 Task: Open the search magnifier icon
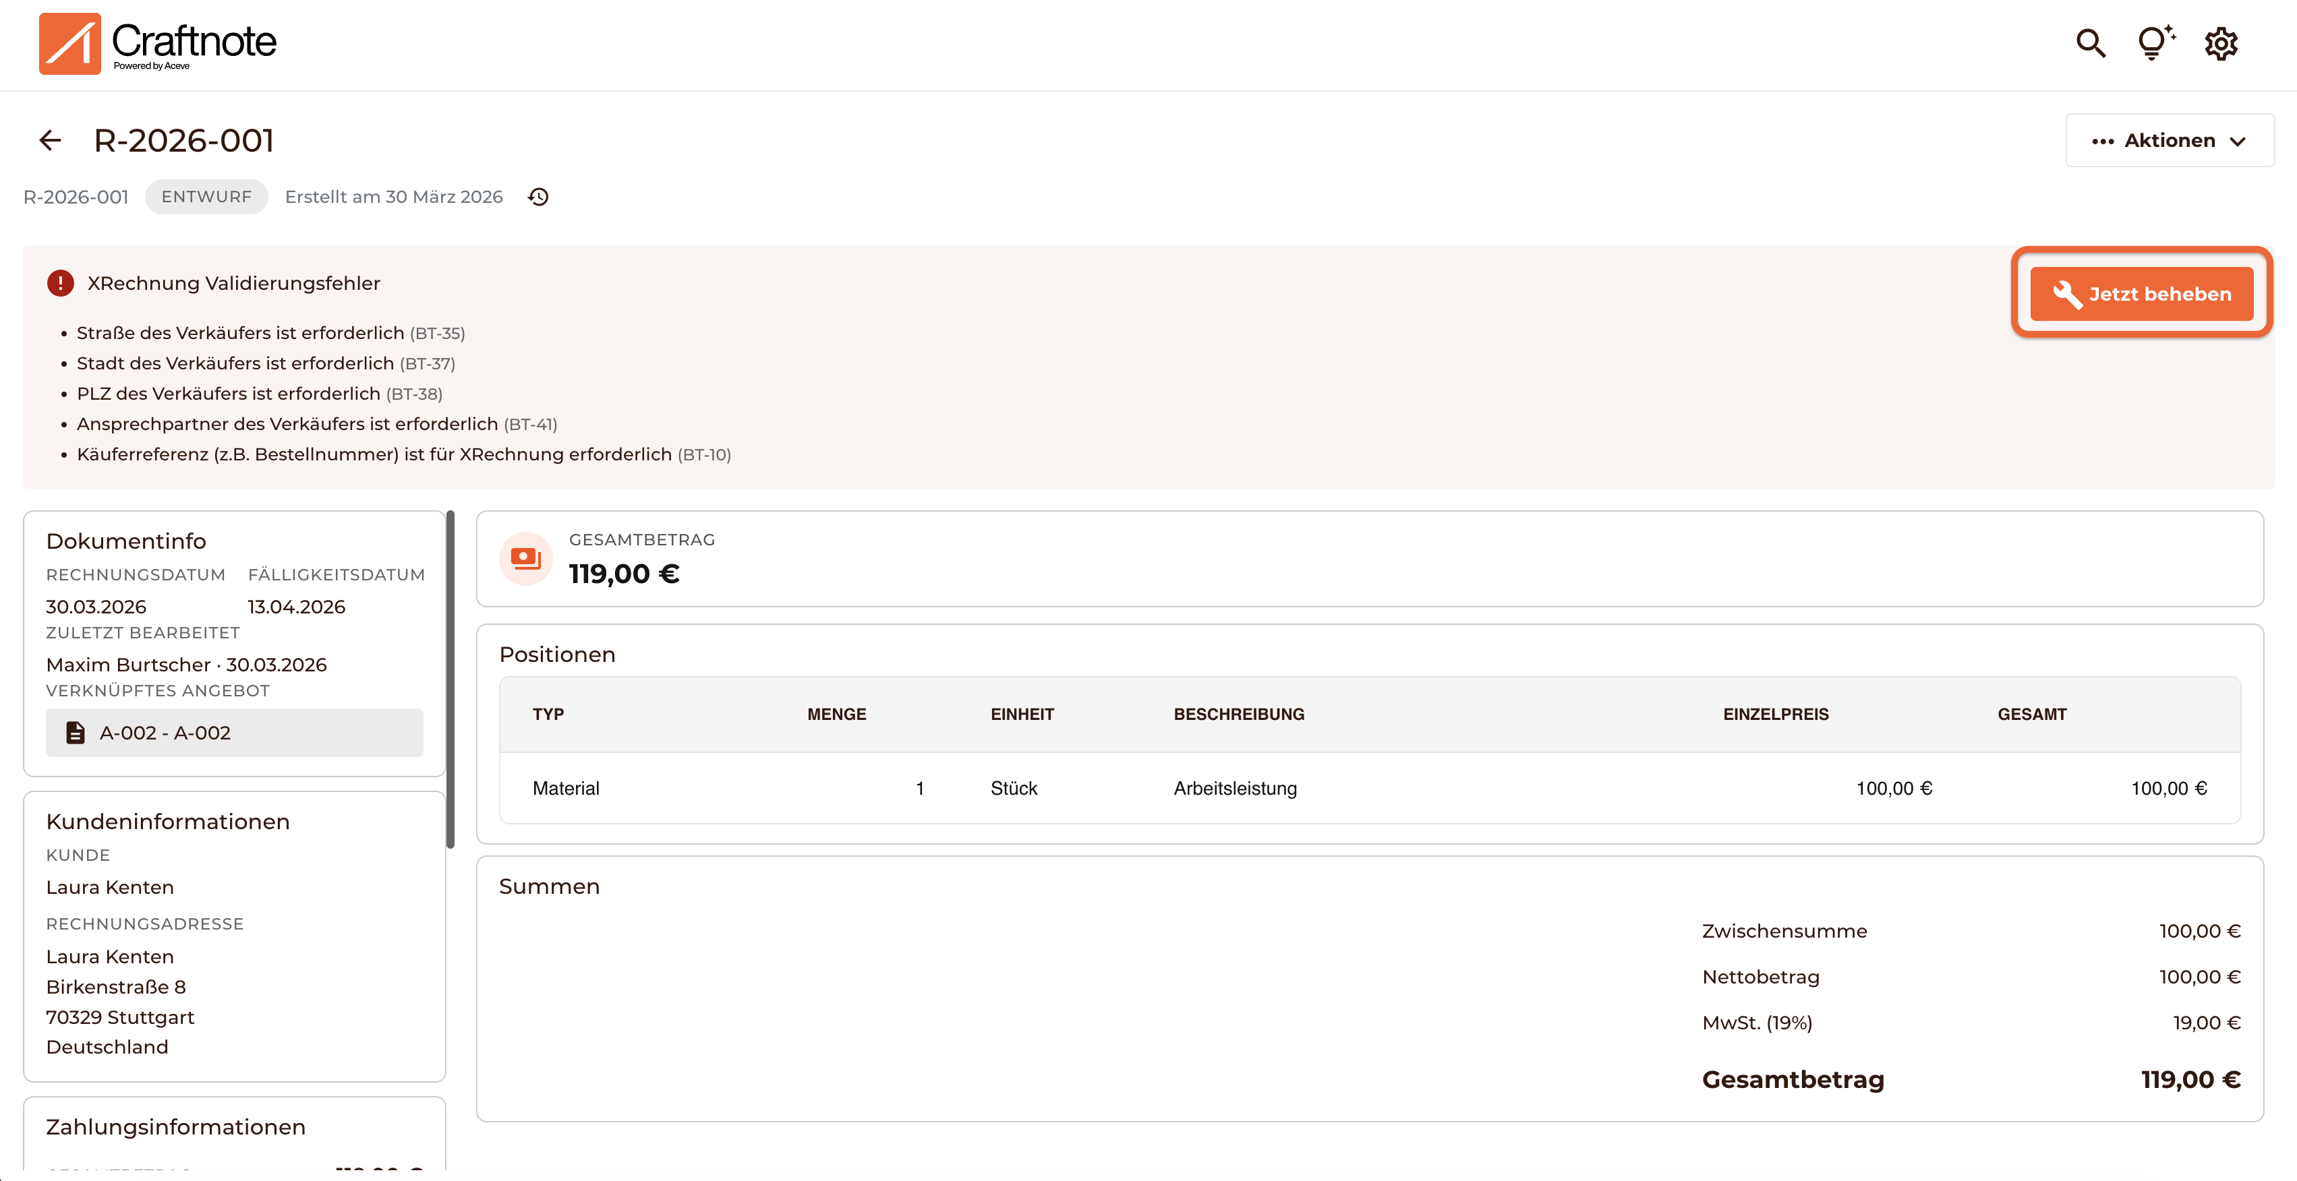(x=2090, y=42)
